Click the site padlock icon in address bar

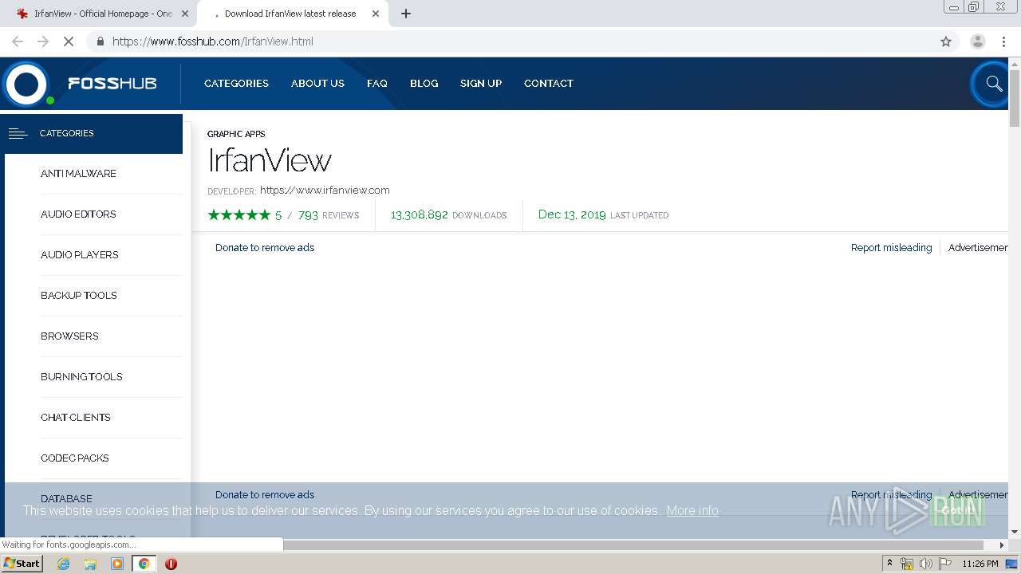(x=100, y=41)
